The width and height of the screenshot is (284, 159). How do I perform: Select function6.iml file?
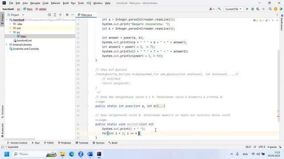[24, 41]
